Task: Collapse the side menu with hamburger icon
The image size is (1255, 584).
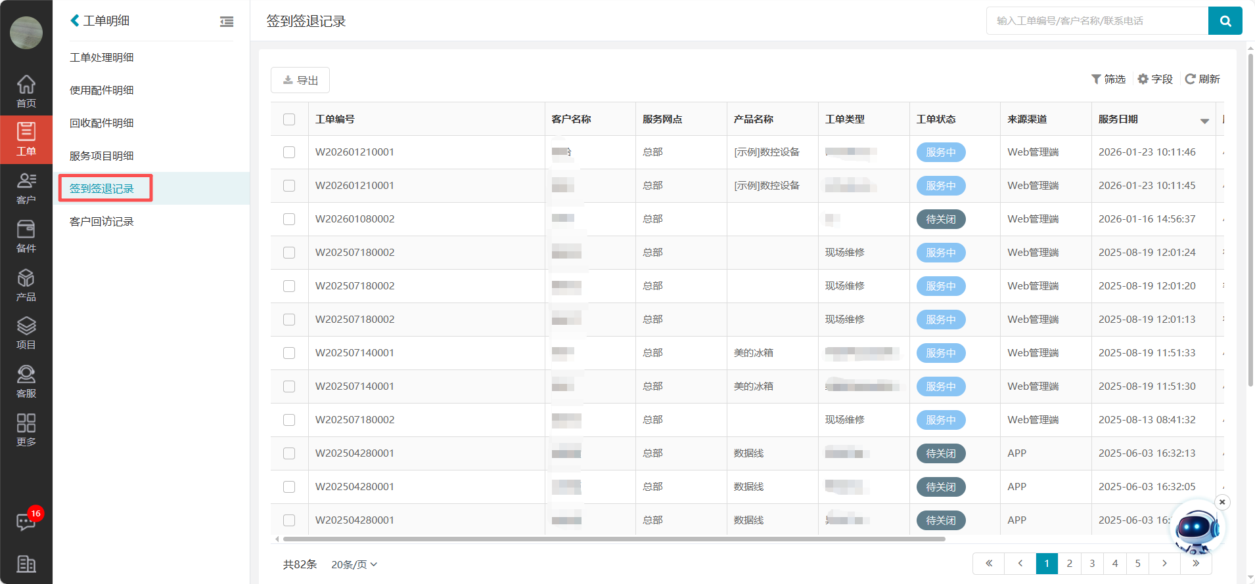Action: [x=227, y=22]
